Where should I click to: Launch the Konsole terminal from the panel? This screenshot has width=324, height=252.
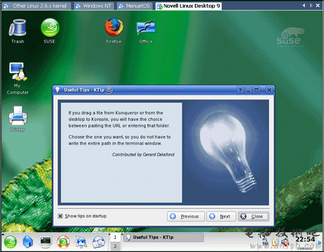tap(45, 242)
